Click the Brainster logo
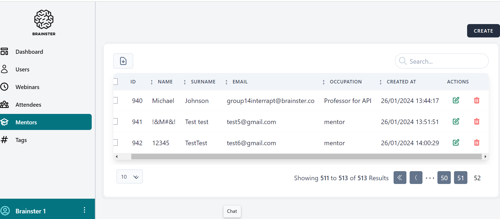Viewport: 500px width, 219px height. [x=44, y=23]
